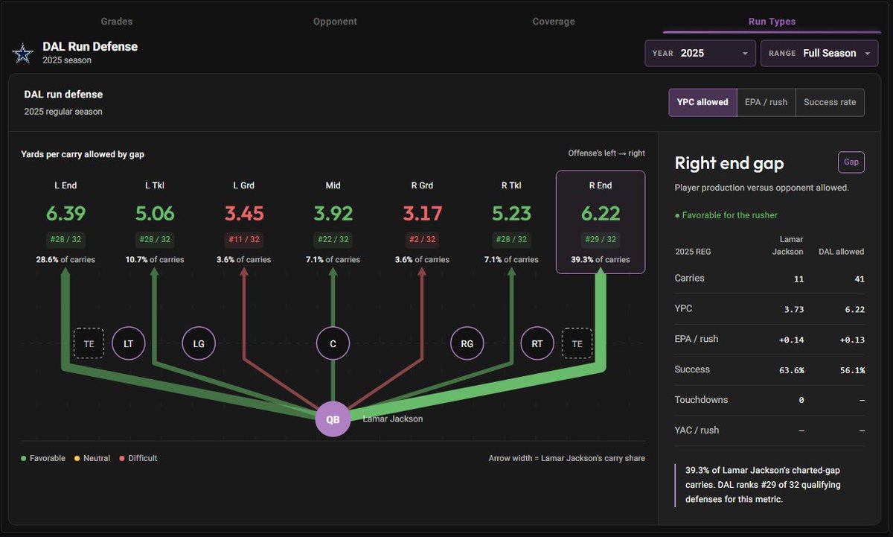This screenshot has height=537, width=893.
Task: Click the RG lineman circle
Action: 467,343
